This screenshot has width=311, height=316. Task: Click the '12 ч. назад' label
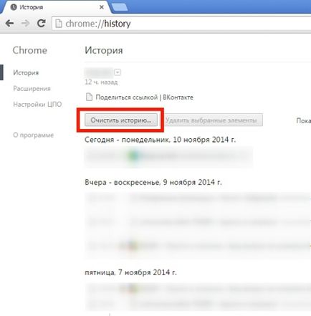click(x=101, y=82)
